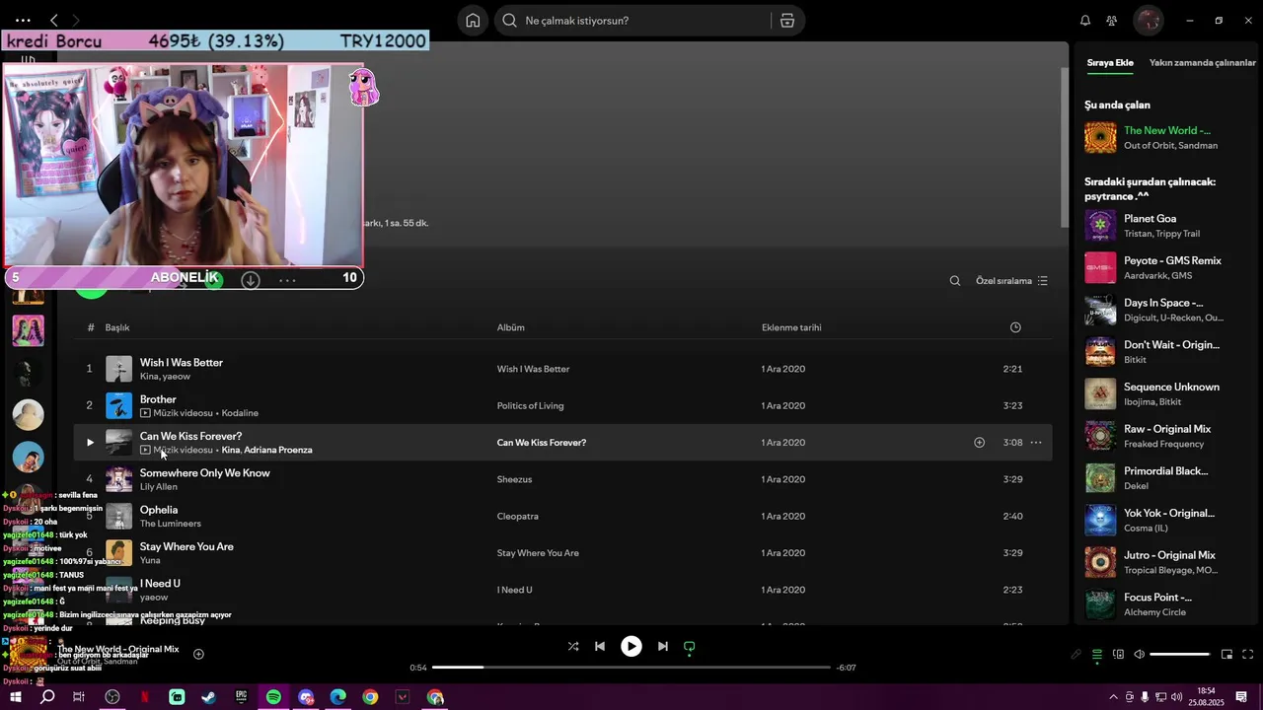This screenshot has width=1263, height=710.
Task: Open artist link 'Lily Allen'
Action: [x=159, y=487]
